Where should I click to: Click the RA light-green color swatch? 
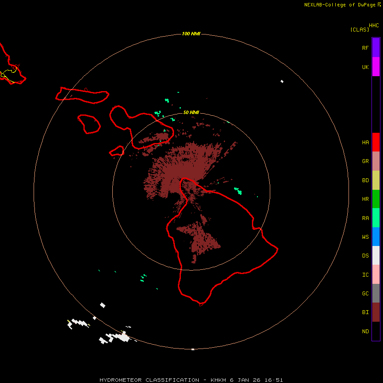376,218
